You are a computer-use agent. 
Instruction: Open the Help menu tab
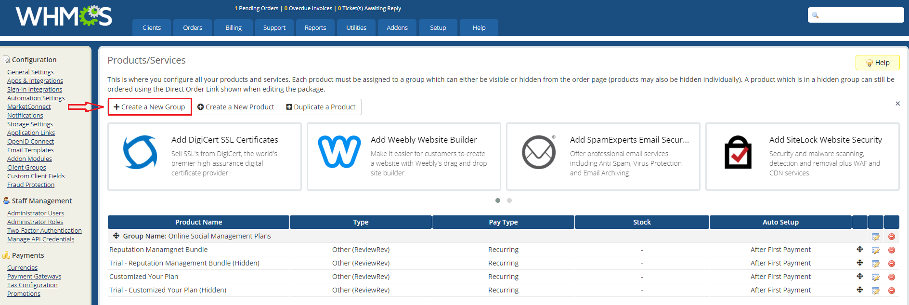click(x=479, y=27)
